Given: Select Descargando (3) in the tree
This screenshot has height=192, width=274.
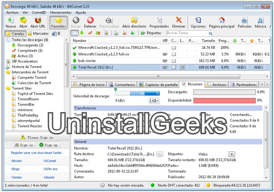Looking at the screenshot, I should pyautogui.click(x=30, y=45).
